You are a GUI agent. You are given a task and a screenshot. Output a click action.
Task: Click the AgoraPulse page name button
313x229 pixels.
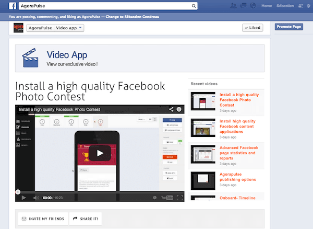point(40,28)
